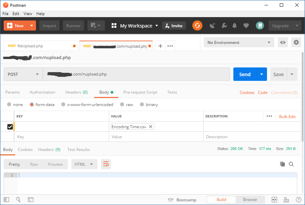This screenshot has height=205, width=305.
Task: Expand the Upgrade dropdown arrow
Action: 297,25
